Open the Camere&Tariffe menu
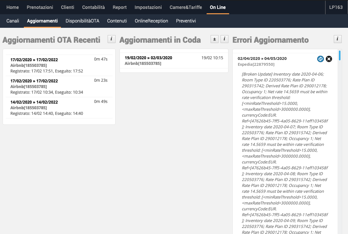The width and height of the screenshot is (348, 234). 186,7
